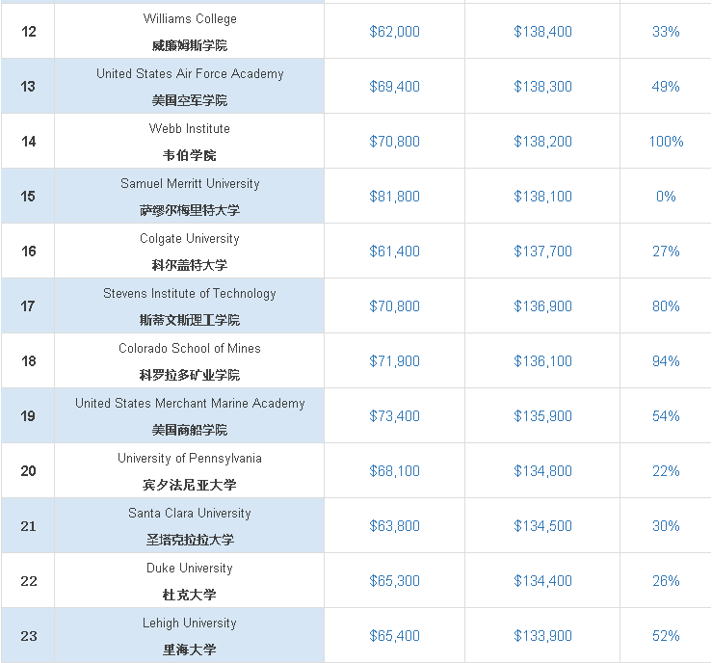712x663 pixels.
Task: Select Chinese name 宾夕法尼亚大学
Action: click(x=190, y=485)
